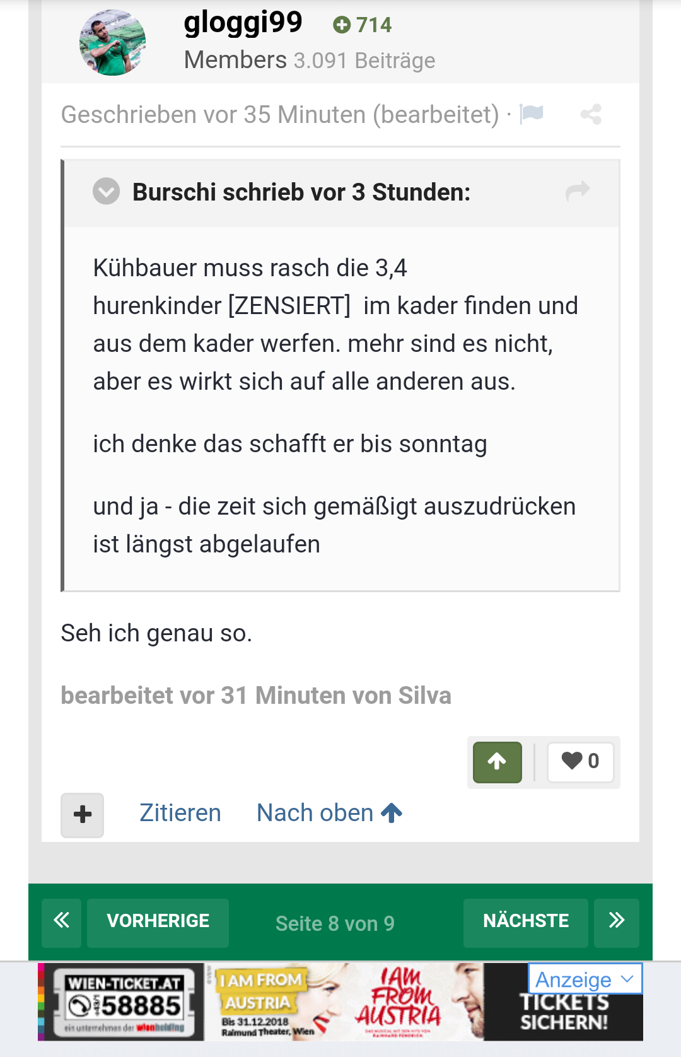Click the Geschrieben vor 35 Minuten timestamp
Screen dimensions: 681x1057
point(280,115)
